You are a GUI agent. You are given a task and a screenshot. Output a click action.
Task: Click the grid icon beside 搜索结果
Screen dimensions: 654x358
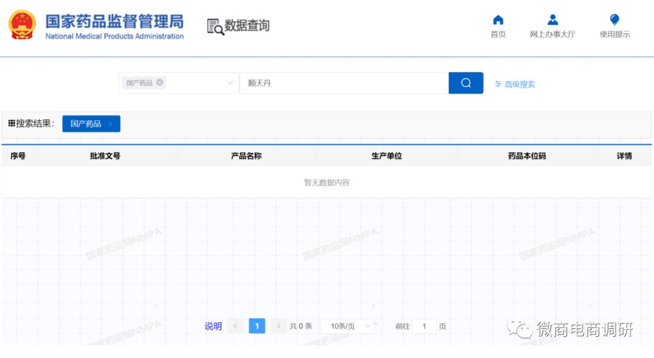pos(11,123)
